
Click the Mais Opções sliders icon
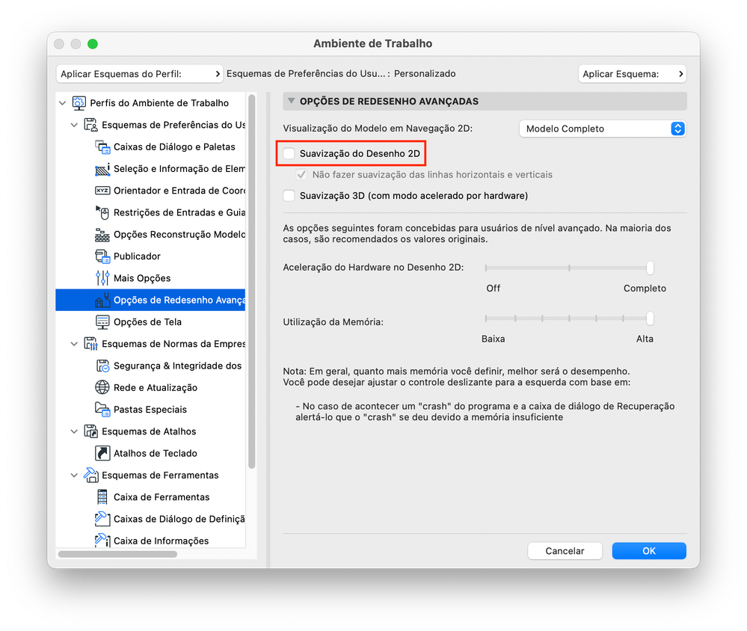tap(102, 278)
